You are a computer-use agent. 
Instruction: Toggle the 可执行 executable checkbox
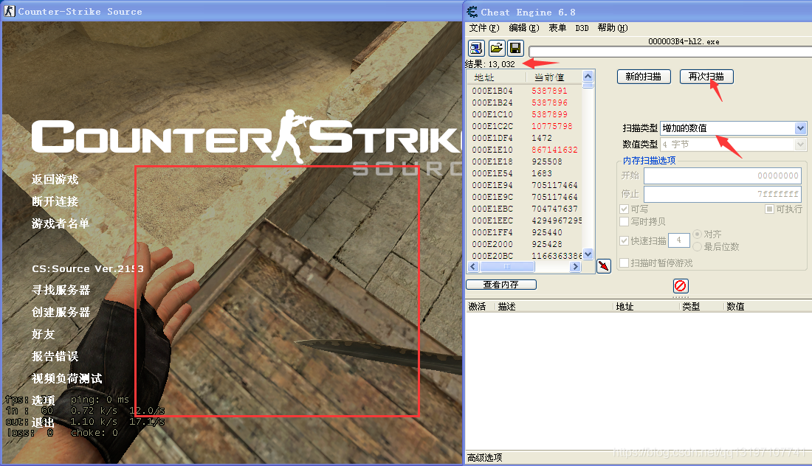pyautogui.click(x=769, y=209)
